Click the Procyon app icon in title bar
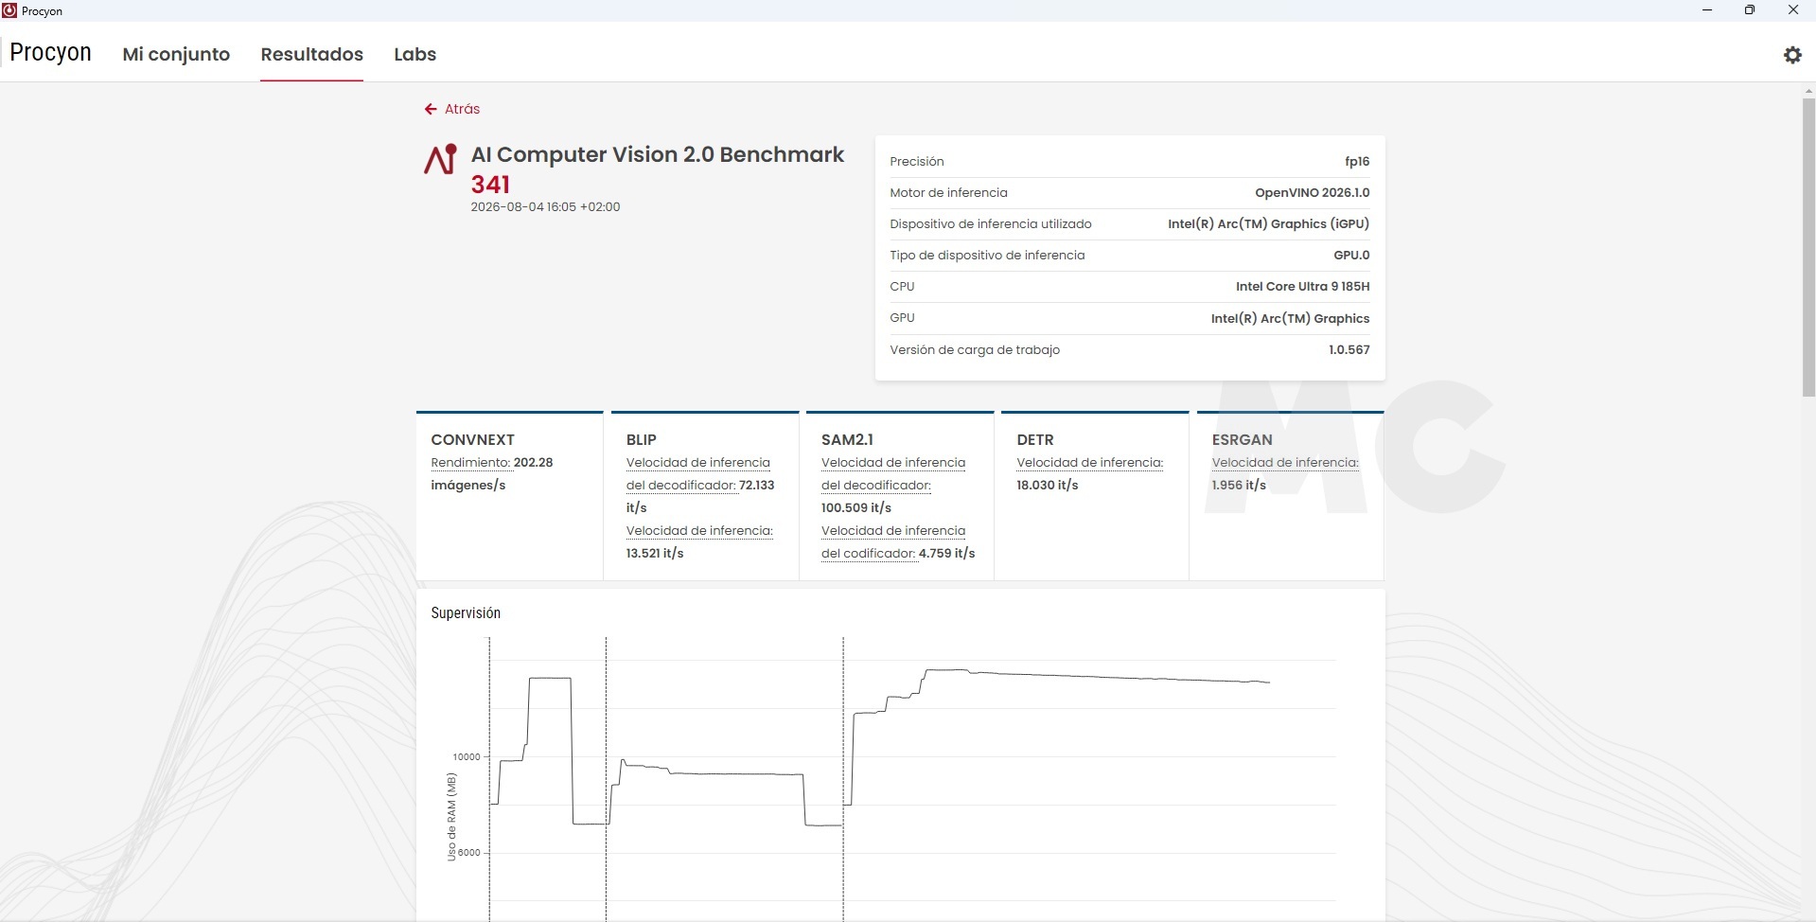The image size is (1816, 922). click(x=9, y=10)
